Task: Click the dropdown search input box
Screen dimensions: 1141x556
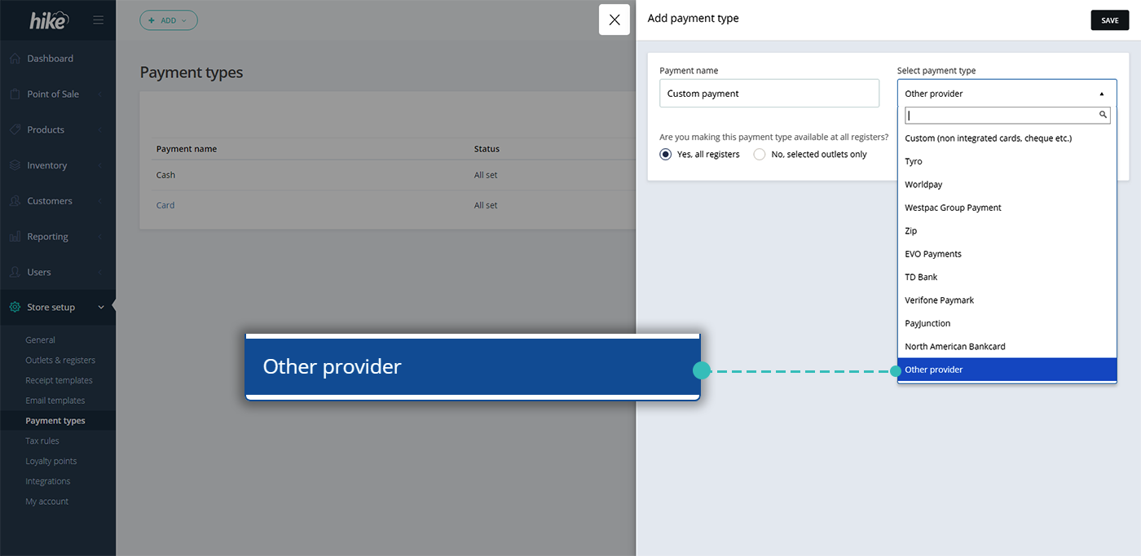Action: pyautogui.click(x=1007, y=116)
